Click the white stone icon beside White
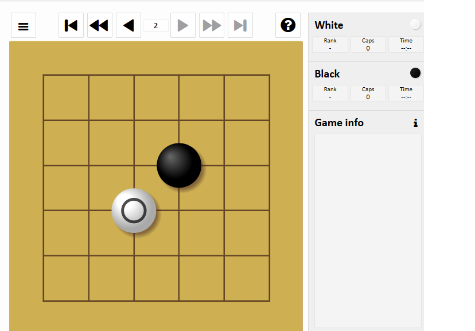Viewport: 475px width, 331px height. click(415, 24)
